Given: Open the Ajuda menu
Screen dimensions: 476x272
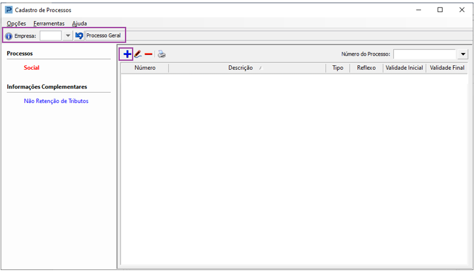Looking at the screenshot, I should pyautogui.click(x=79, y=23).
